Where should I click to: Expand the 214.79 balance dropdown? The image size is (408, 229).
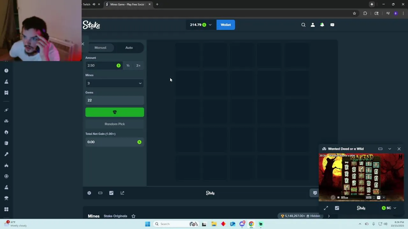[x=200, y=25]
